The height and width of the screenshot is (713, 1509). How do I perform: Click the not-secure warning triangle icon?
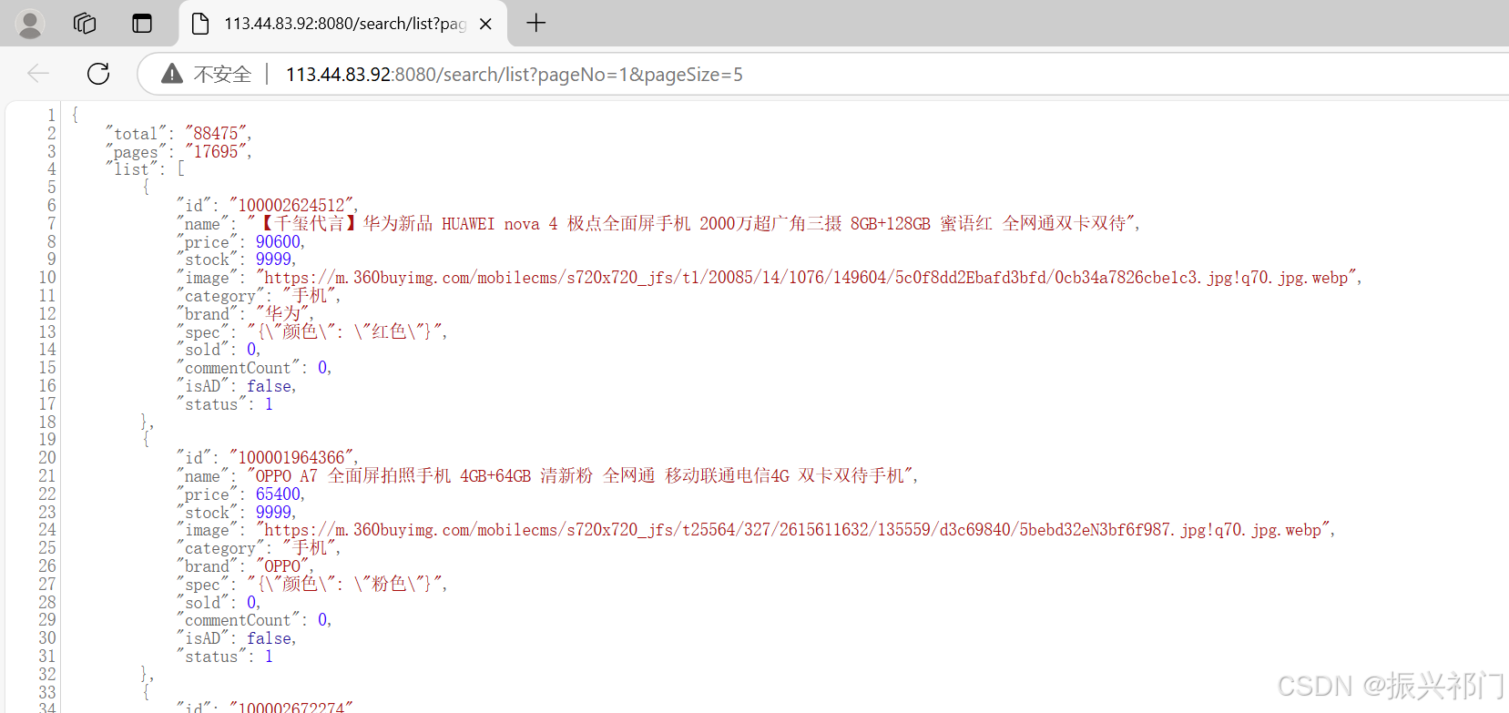tap(172, 74)
